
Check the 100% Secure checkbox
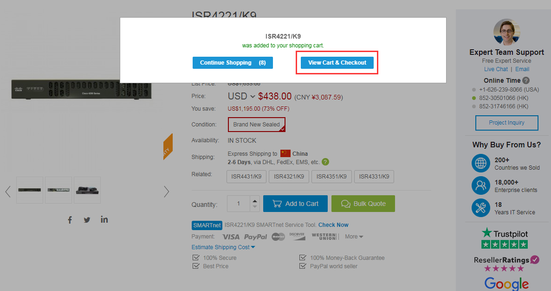(195, 258)
